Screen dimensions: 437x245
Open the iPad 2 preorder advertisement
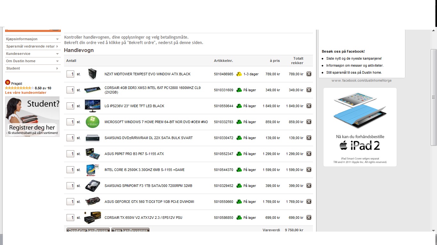click(x=360, y=127)
